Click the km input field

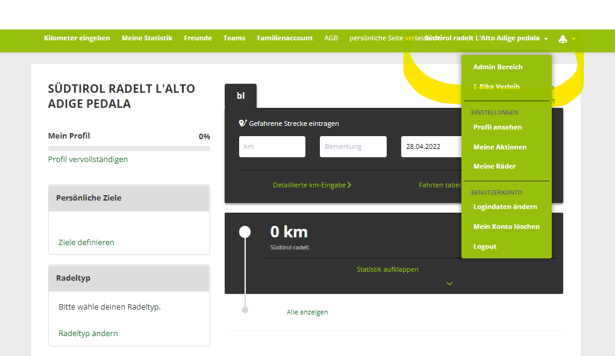click(272, 146)
